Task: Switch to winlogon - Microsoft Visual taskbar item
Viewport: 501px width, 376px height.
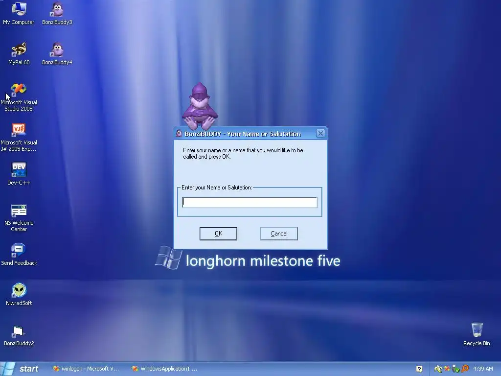Action: point(86,369)
